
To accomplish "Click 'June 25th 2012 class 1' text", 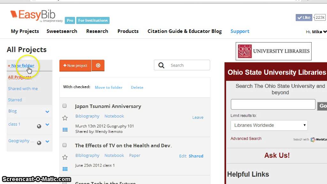I will pos(95,165).
